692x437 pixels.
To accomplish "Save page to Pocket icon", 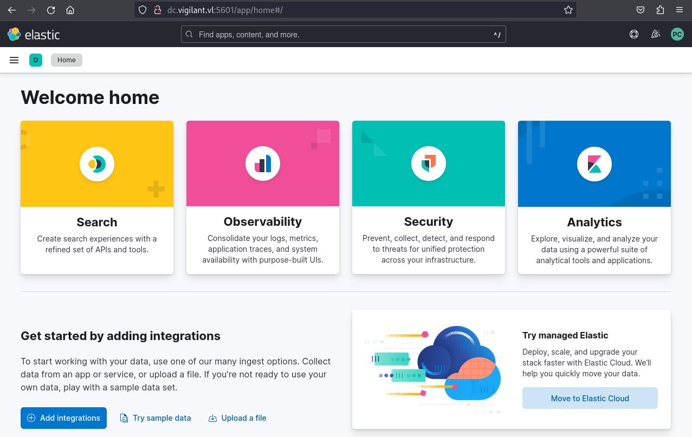I will (641, 10).
